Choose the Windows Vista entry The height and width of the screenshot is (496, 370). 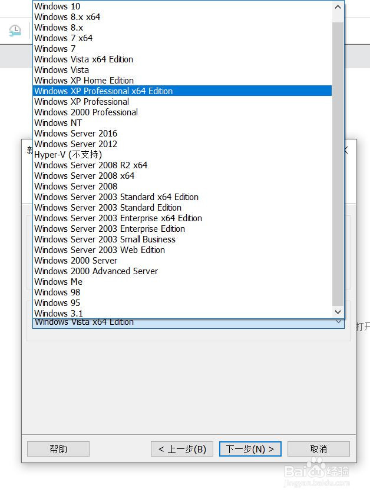click(183, 70)
